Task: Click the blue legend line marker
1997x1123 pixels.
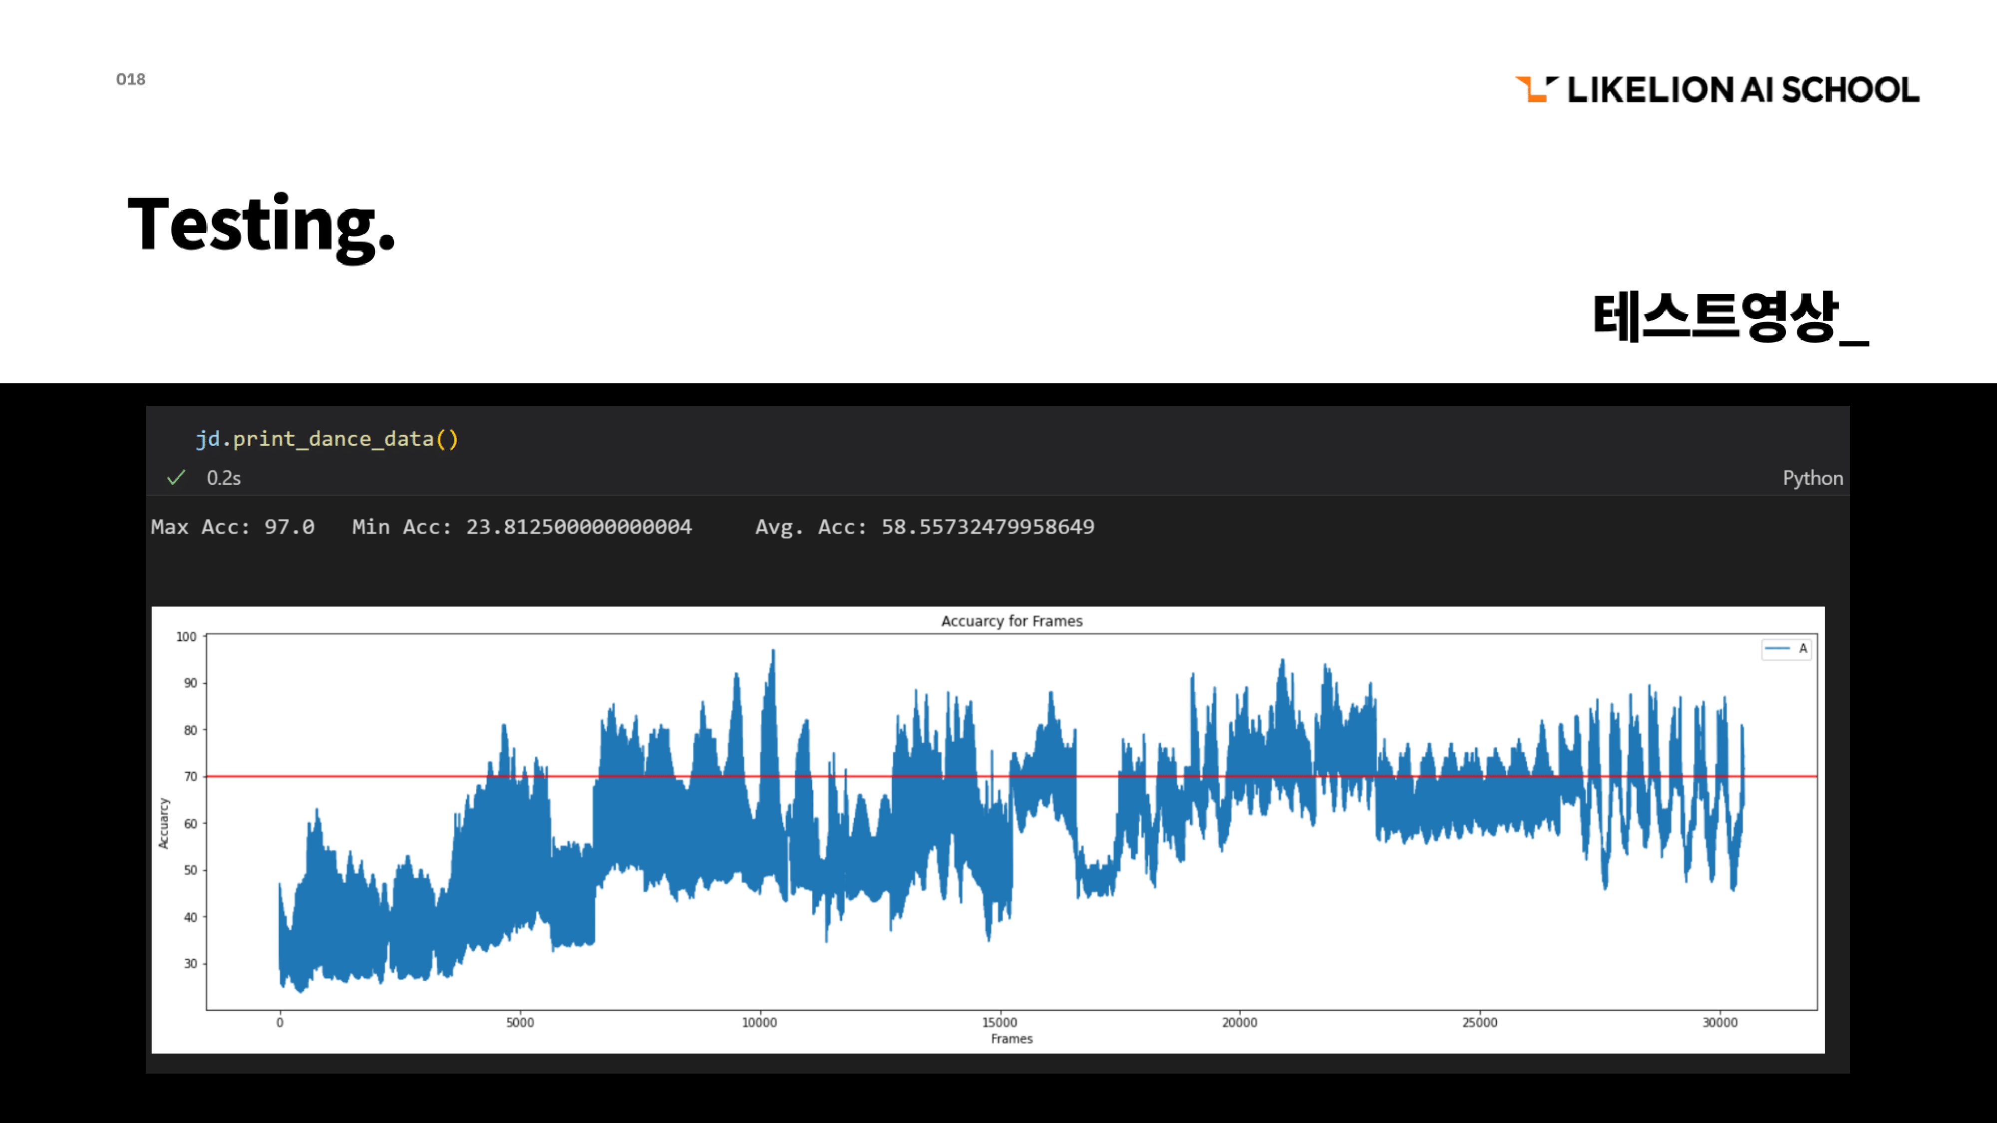Action: [1777, 648]
